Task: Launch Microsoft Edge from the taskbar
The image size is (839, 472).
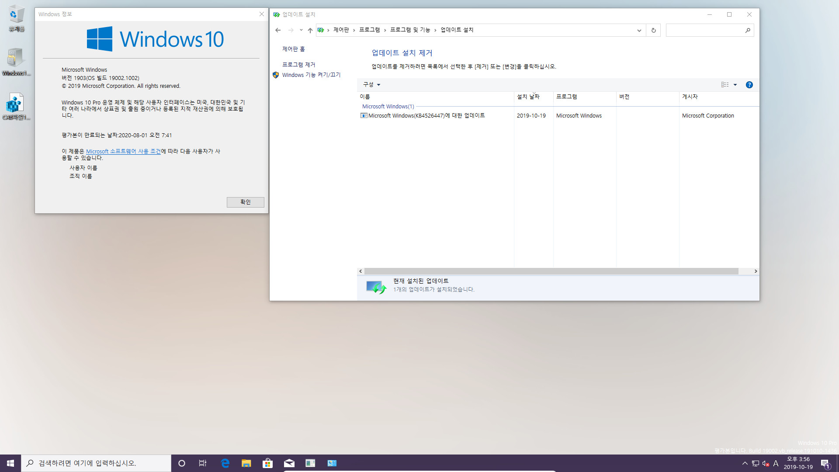Action: [225, 463]
